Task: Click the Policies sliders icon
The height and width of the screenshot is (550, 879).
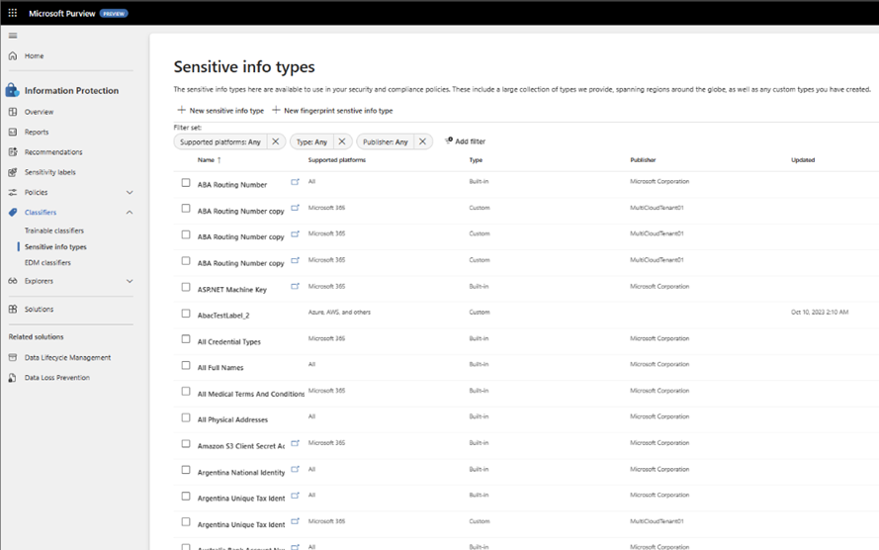Action: pos(13,192)
